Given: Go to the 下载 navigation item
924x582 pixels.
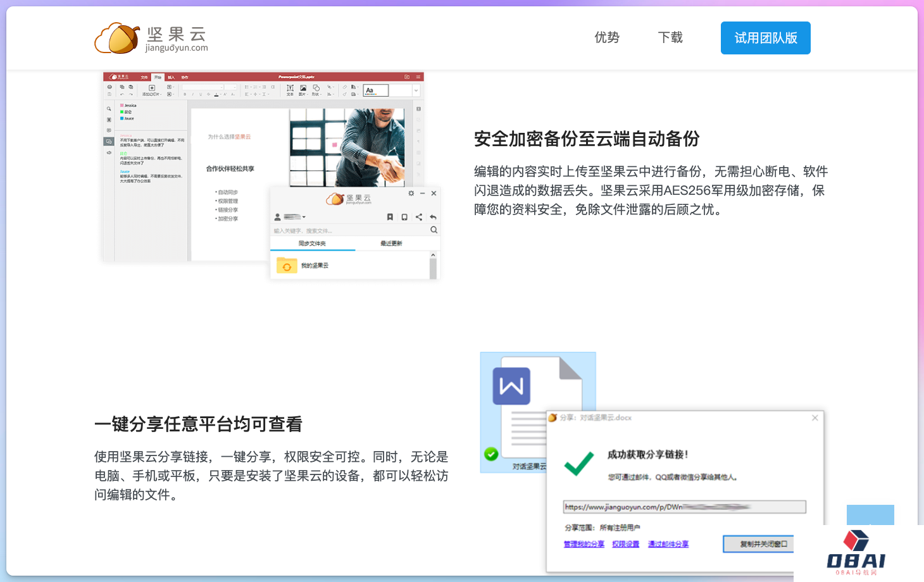Looking at the screenshot, I should (670, 38).
